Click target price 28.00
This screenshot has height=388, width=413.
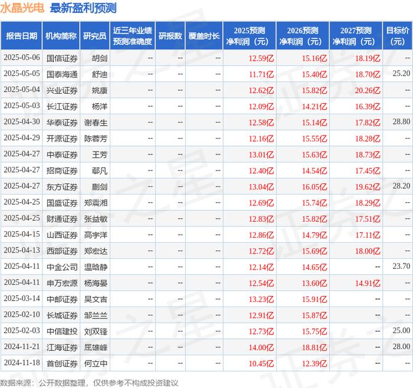401,346
